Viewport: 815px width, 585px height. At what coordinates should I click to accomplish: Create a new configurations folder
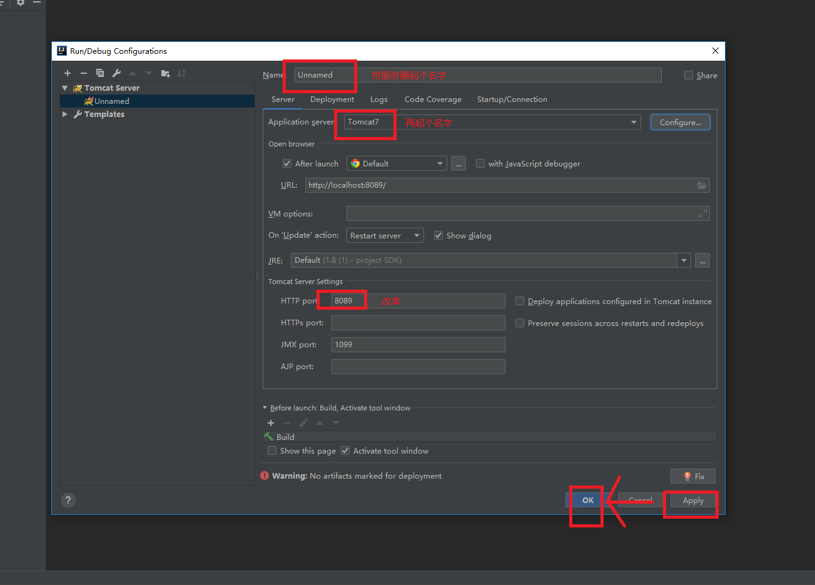(x=165, y=73)
